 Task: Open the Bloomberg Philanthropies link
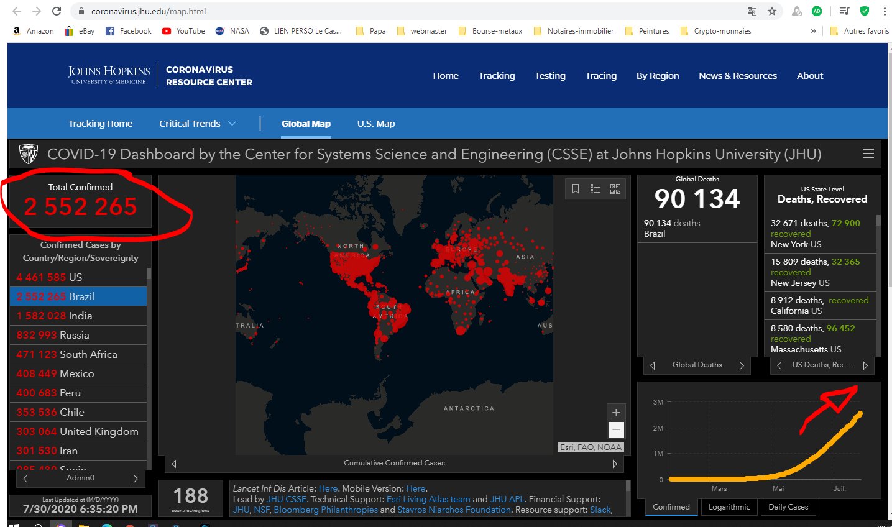(326, 510)
